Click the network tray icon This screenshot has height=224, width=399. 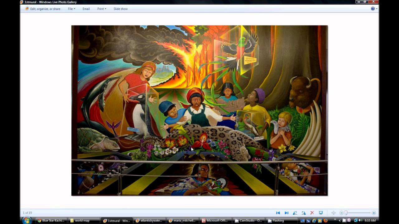click(356, 221)
